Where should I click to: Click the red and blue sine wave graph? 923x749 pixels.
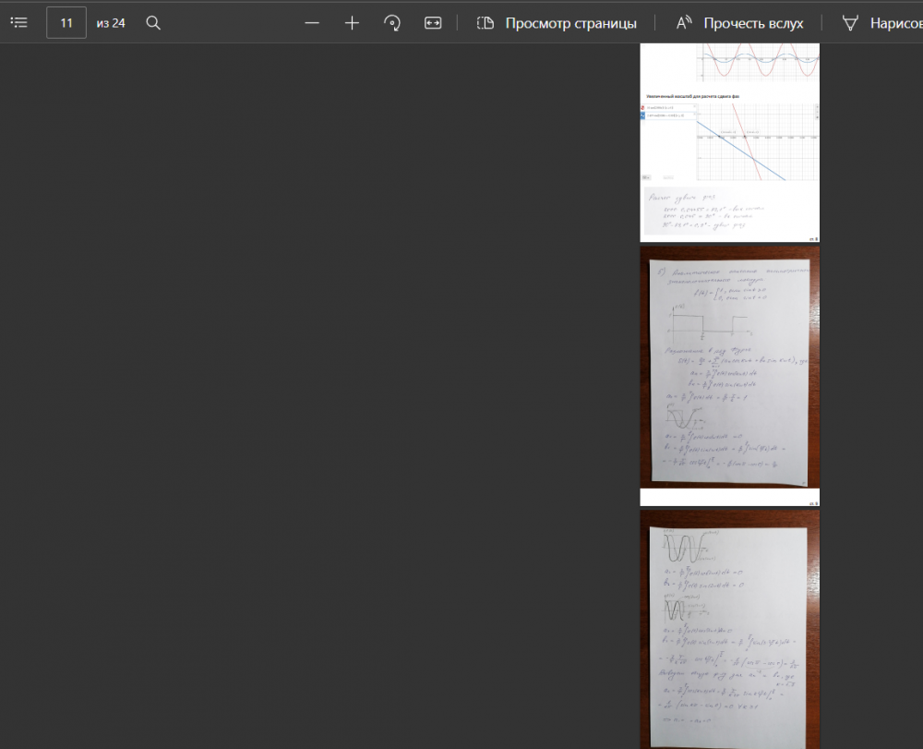[x=758, y=62]
